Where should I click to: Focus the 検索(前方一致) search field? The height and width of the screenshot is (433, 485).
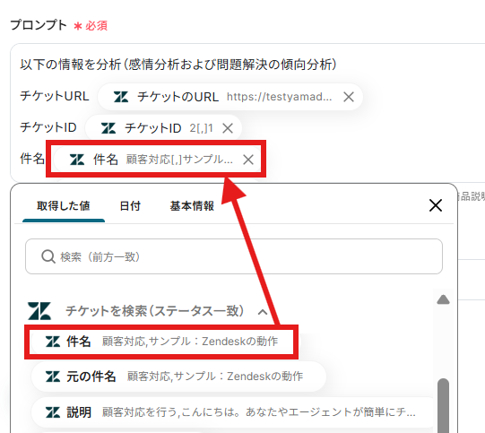pyautogui.click(x=234, y=256)
